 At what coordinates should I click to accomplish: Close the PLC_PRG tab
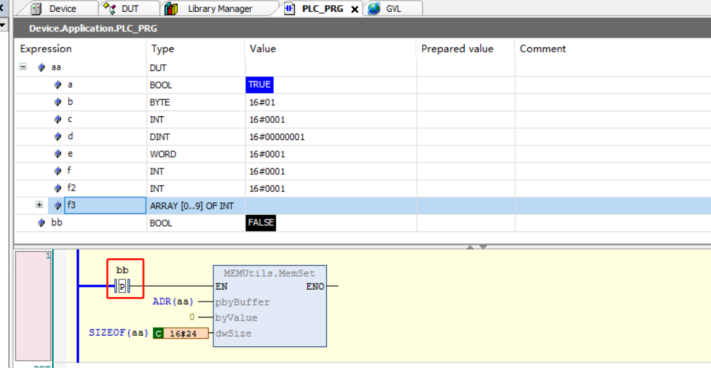click(x=355, y=9)
